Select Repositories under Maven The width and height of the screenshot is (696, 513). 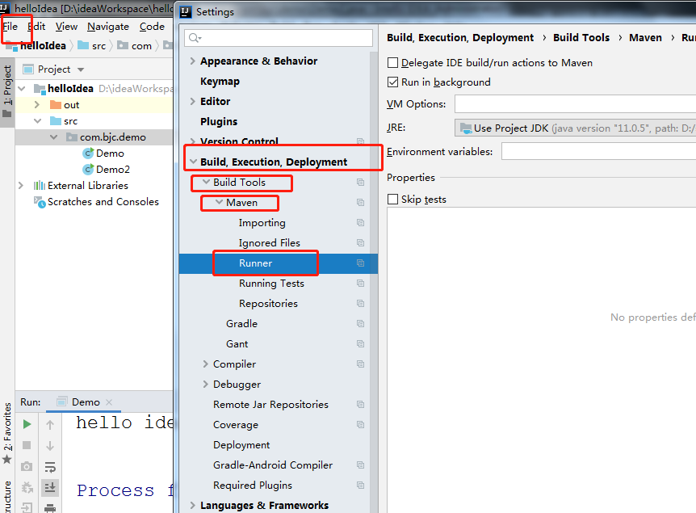coord(269,304)
